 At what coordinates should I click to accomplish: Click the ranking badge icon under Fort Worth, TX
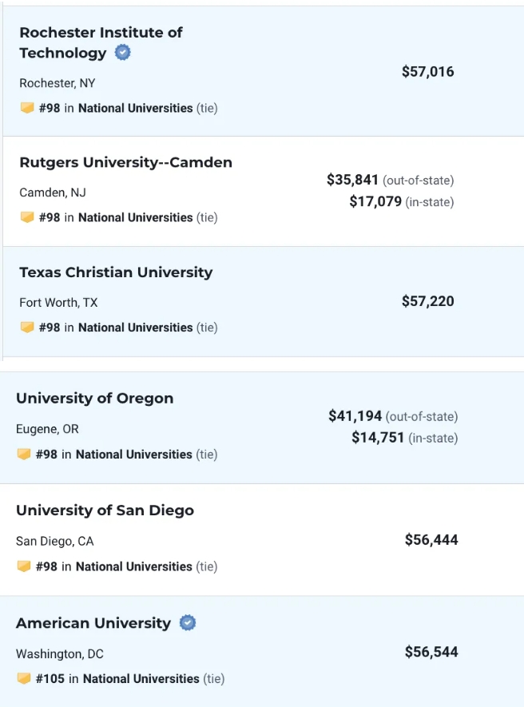click(x=27, y=328)
